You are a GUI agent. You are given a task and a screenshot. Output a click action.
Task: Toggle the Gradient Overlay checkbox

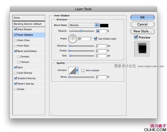point(15,78)
